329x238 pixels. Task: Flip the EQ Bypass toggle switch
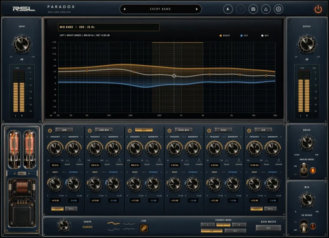[x=304, y=226]
